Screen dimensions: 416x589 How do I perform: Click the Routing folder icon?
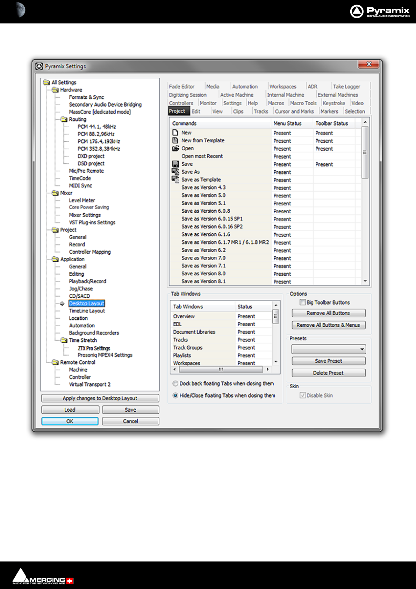click(64, 119)
